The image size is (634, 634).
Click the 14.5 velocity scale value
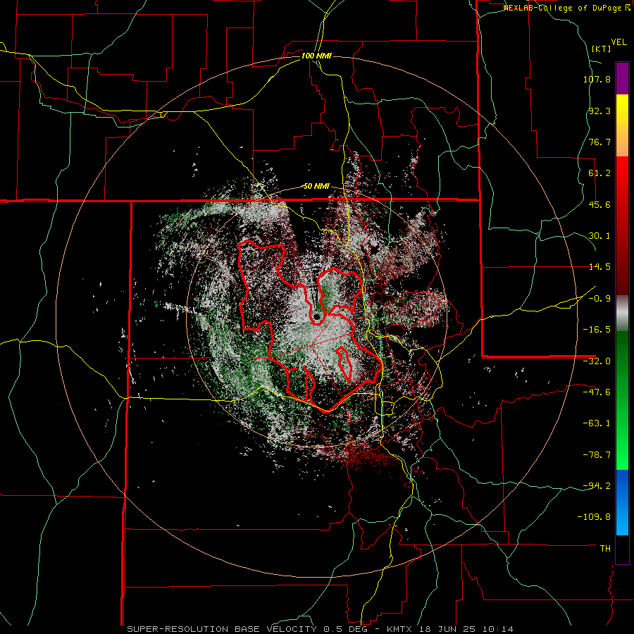pyautogui.click(x=599, y=267)
